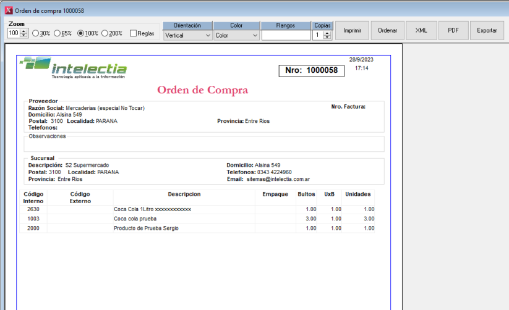Select the 100% zoom radio button

tap(81, 33)
